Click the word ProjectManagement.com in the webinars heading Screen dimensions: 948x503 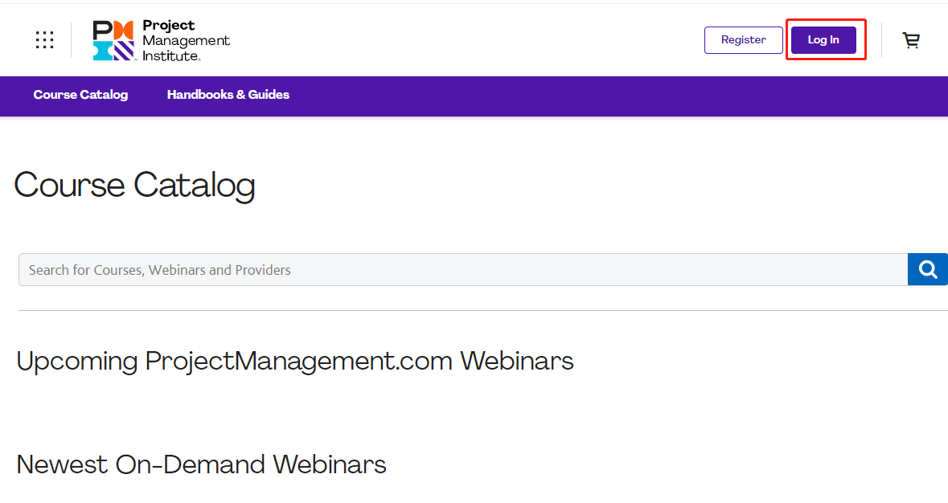pos(298,361)
